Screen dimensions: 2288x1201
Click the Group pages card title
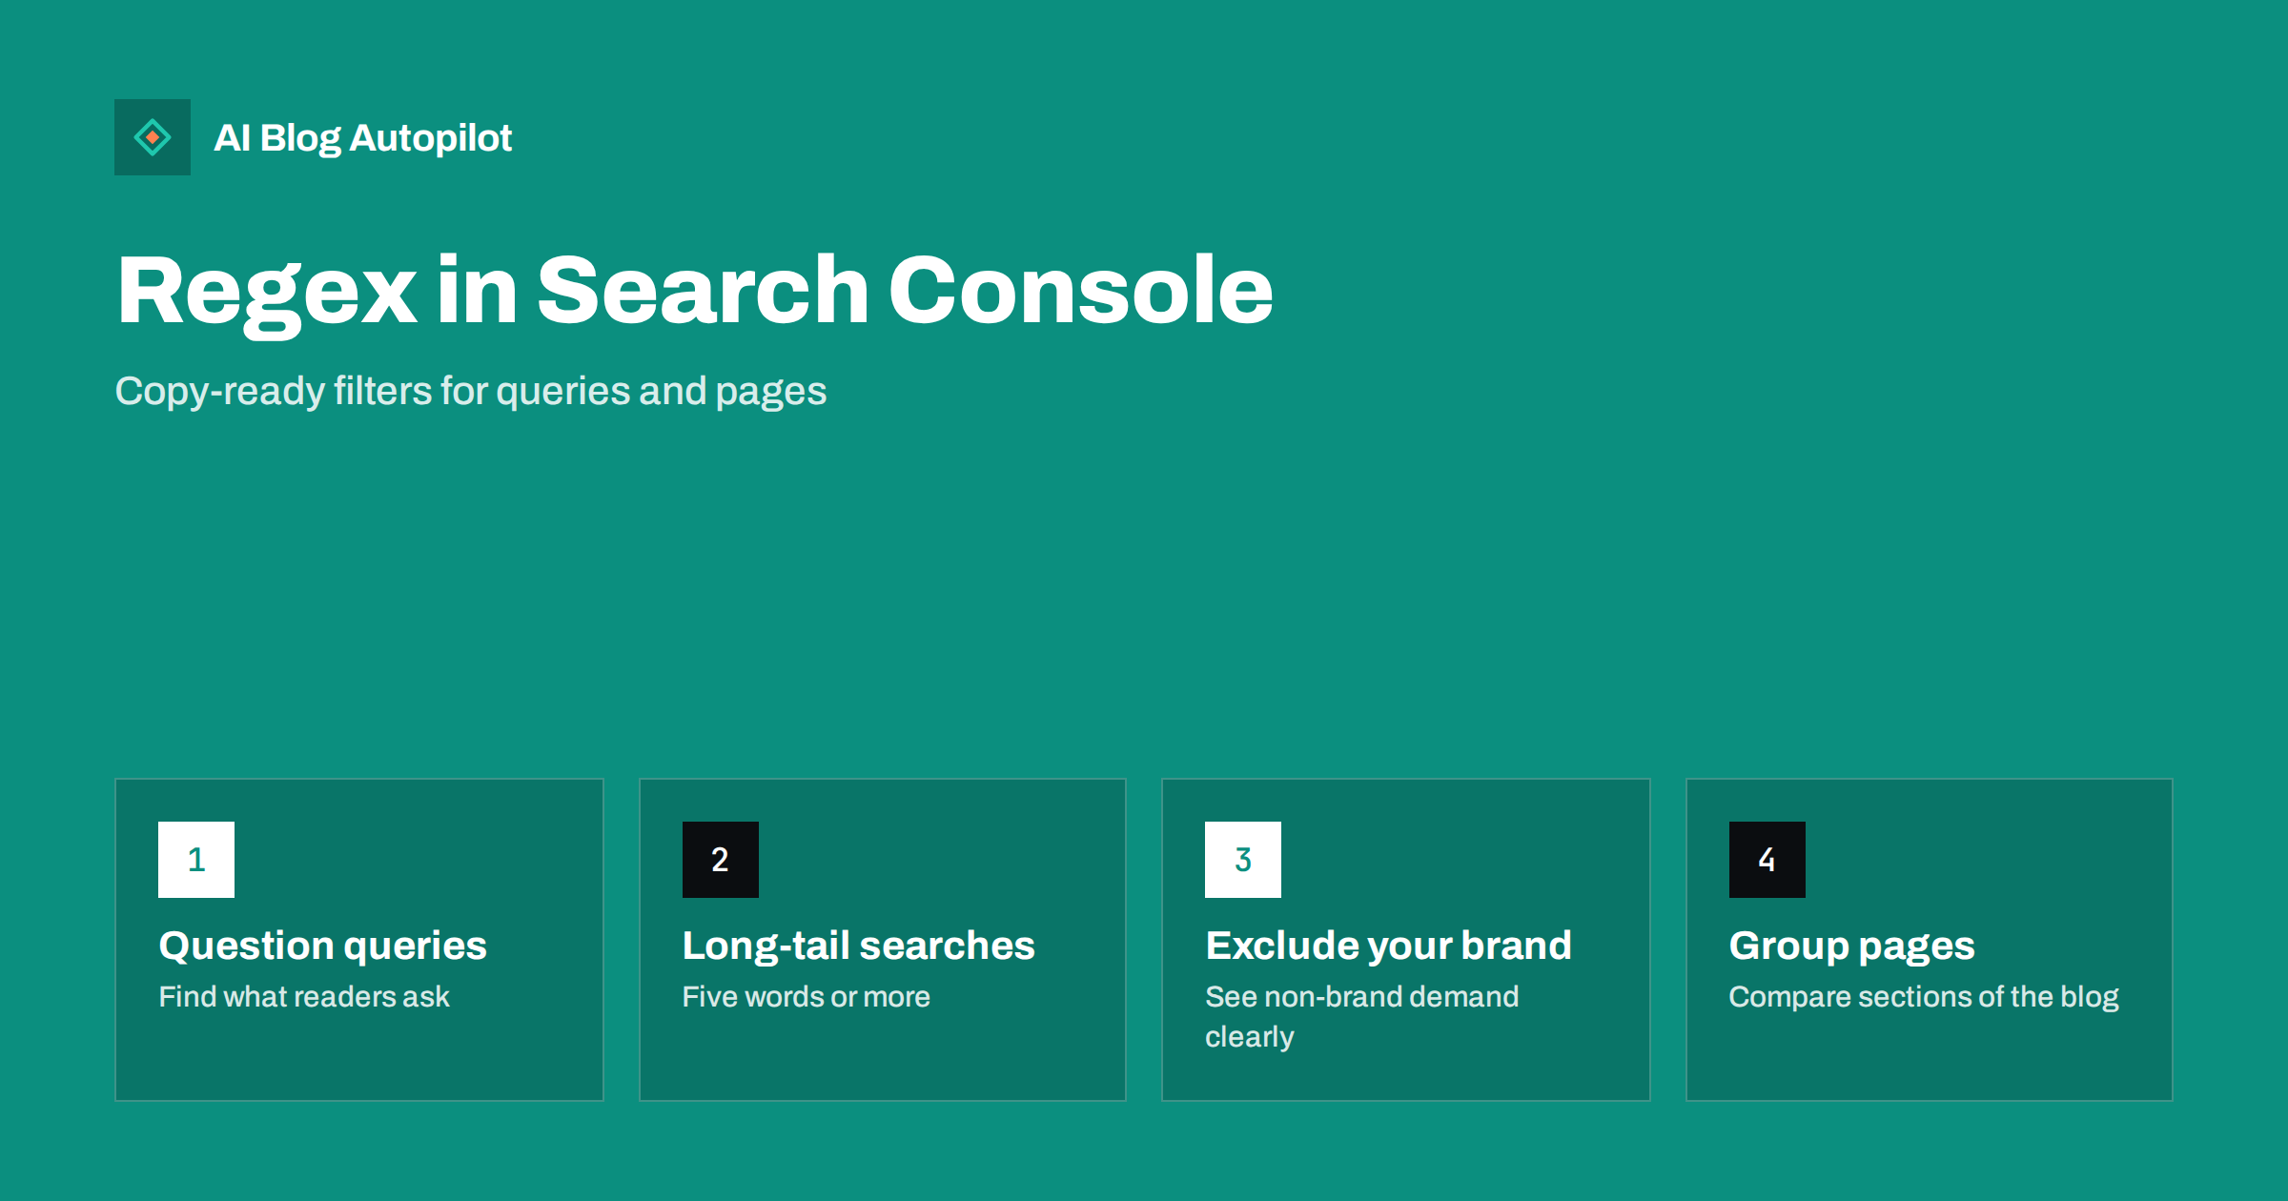1852,947
